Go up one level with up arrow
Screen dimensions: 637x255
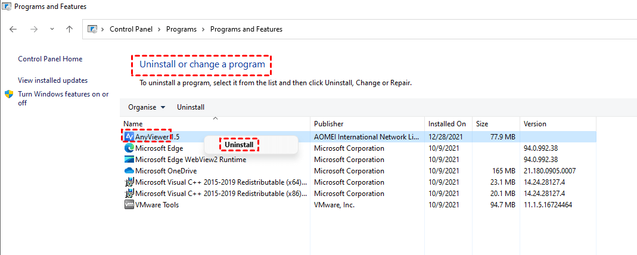(69, 29)
